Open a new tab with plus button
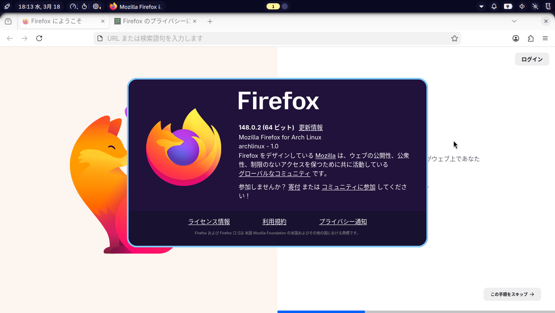 coord(210,21)
